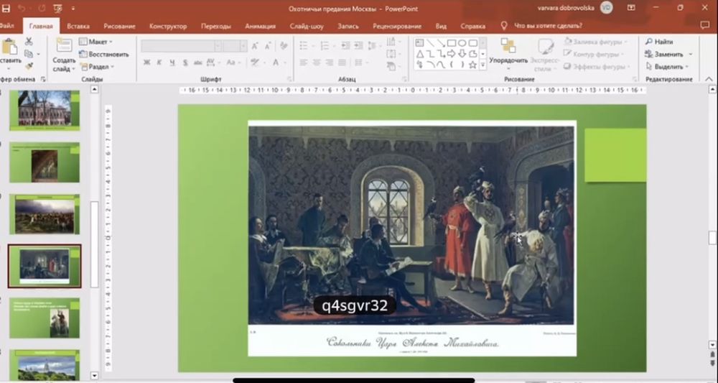Click the text box shape in shapes gallery
Screen dimensions: 718x383
point(419,42)
